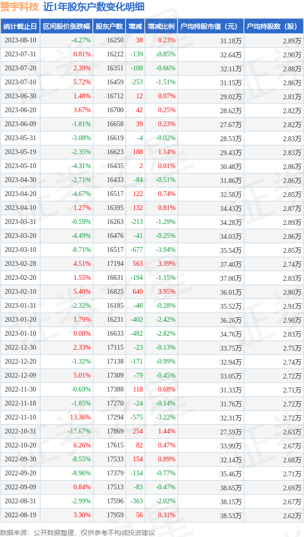
Task: Click the shareholder count 17869
Action: coord(115,431)
